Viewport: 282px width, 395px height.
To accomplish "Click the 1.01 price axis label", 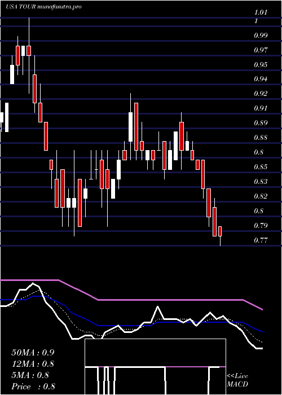I will point(261,12).
